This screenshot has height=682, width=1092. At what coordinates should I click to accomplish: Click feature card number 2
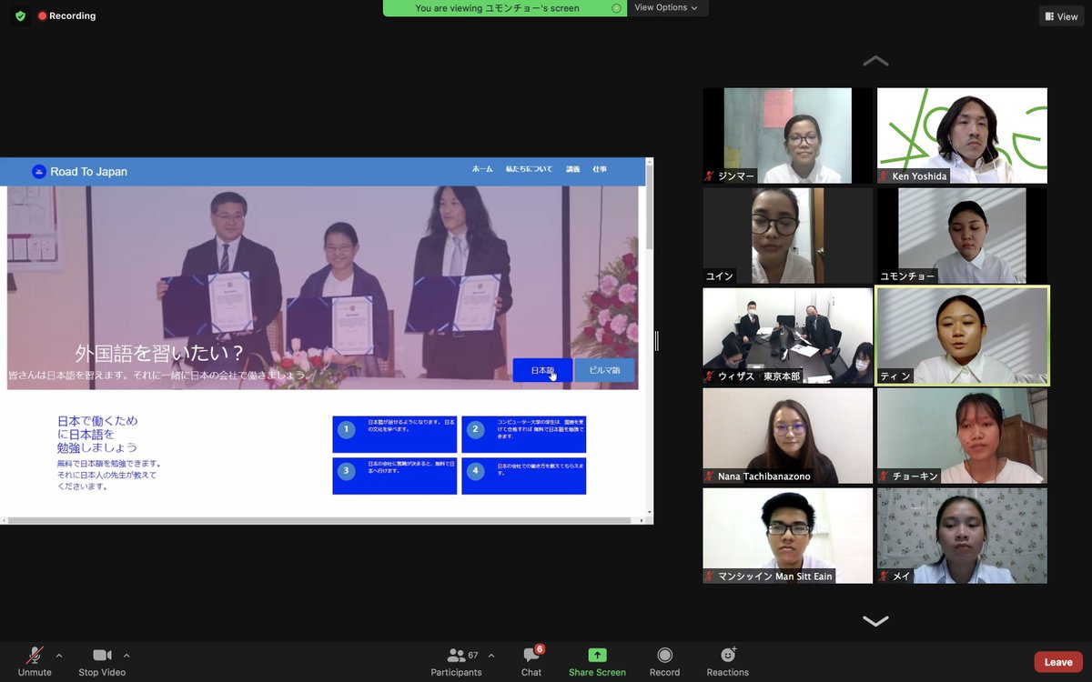pos(524,435)
